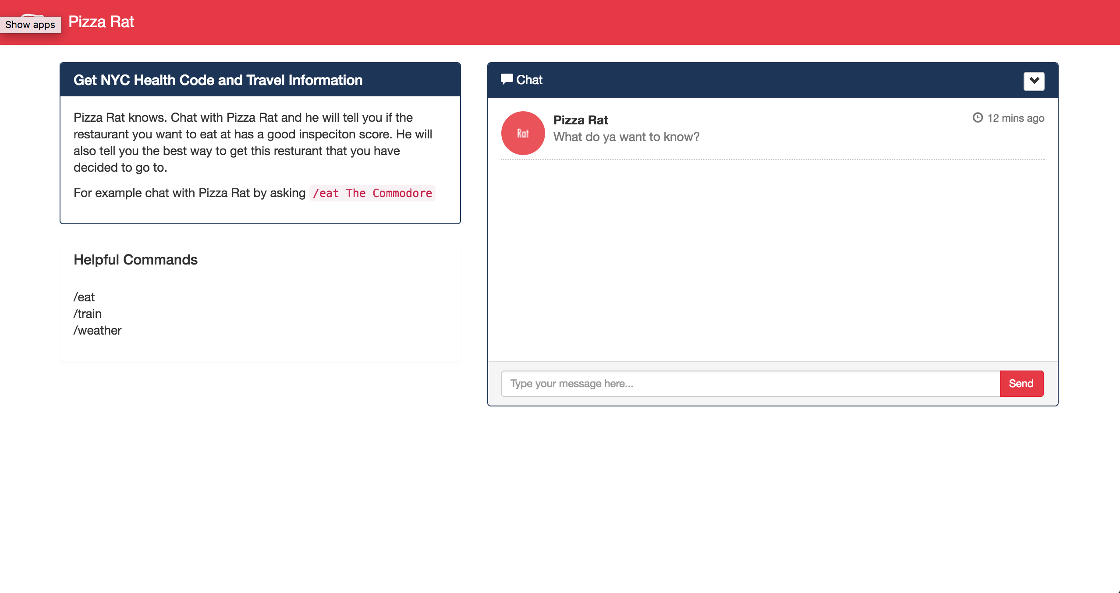The height and width of the screenshot is (593, 1120).
Task: Click the Helpful Commands heading
Action: pyautogui.click(x=135, y=260)
